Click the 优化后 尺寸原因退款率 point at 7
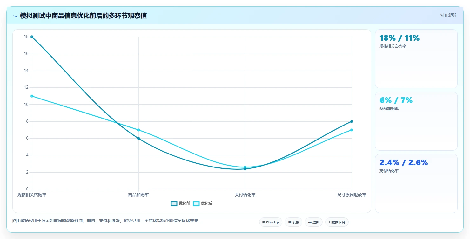Image resolution: width=470 pixels, height=239 pixels. click(352, 130)
